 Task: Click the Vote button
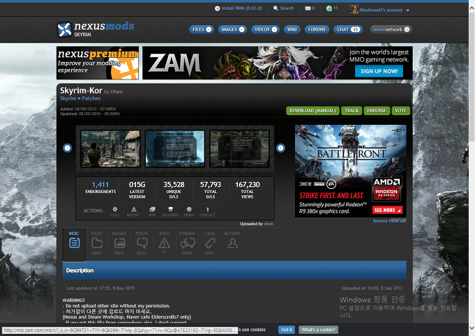pyautogui.click(x=400, y=111)
